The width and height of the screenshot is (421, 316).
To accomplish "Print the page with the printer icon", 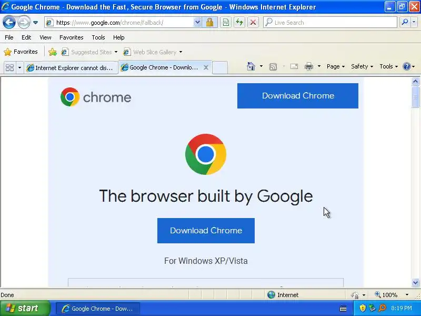I will pyautogui.click(x=309, y=66).
